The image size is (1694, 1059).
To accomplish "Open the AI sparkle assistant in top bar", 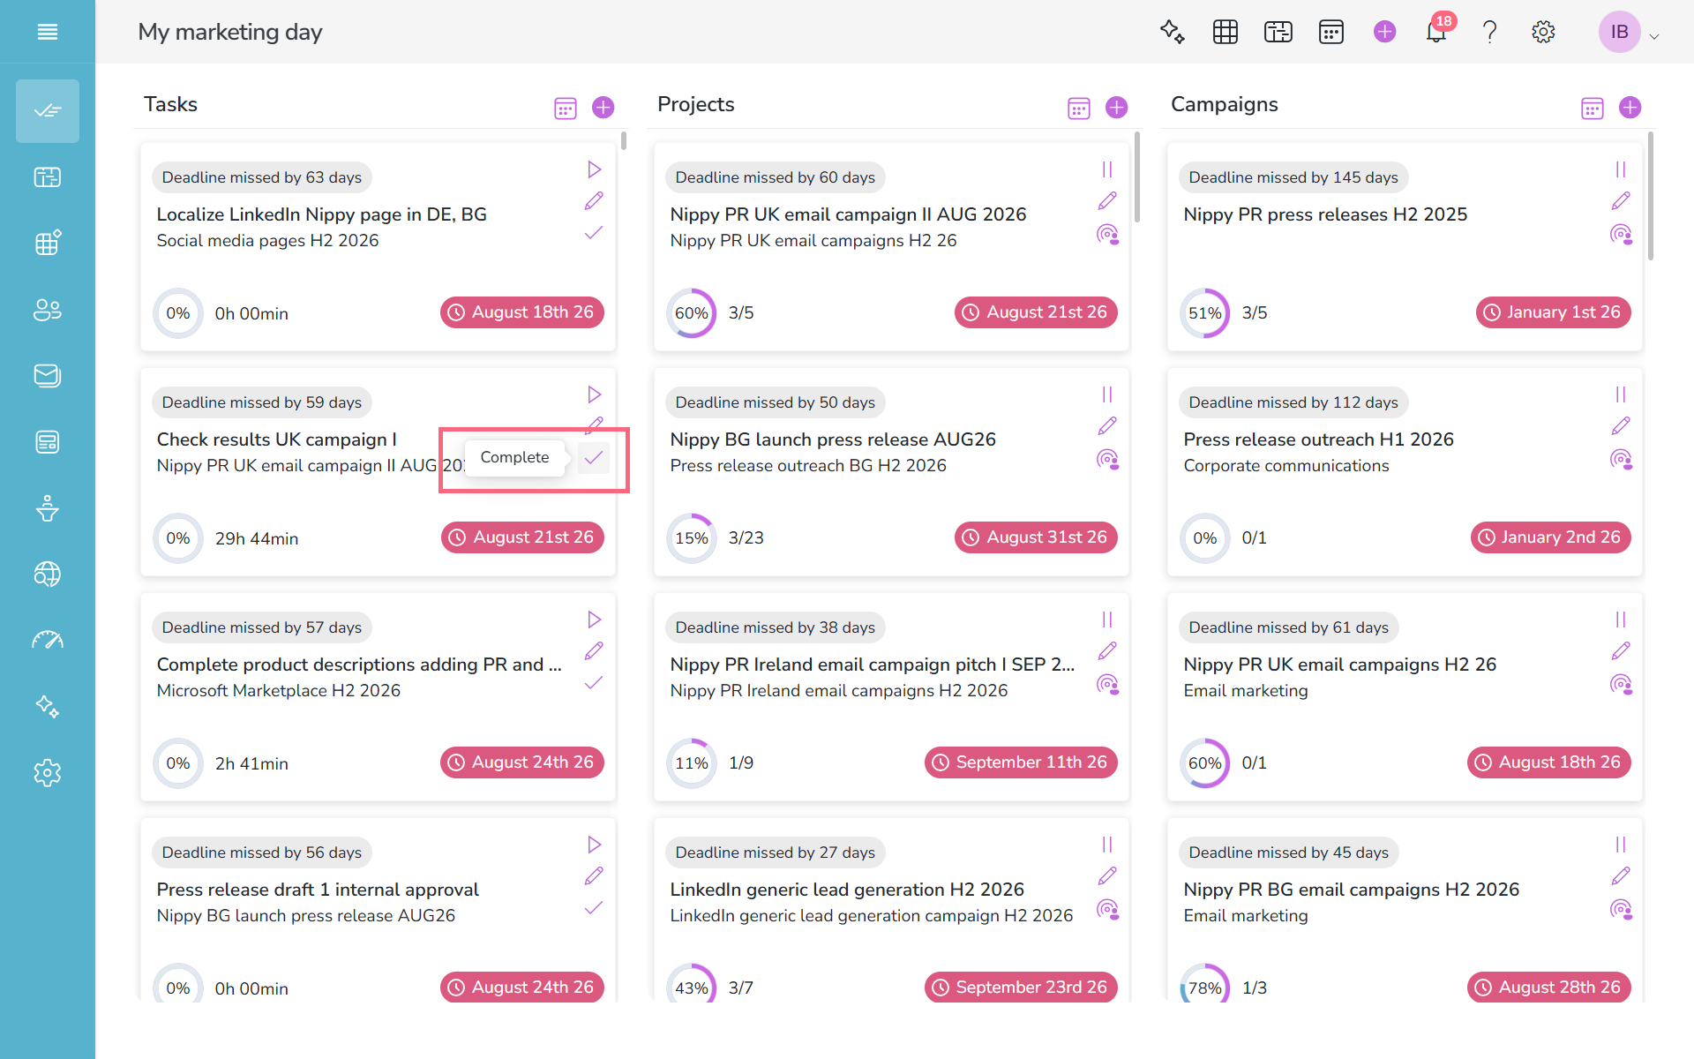I will pos(1172,32).
